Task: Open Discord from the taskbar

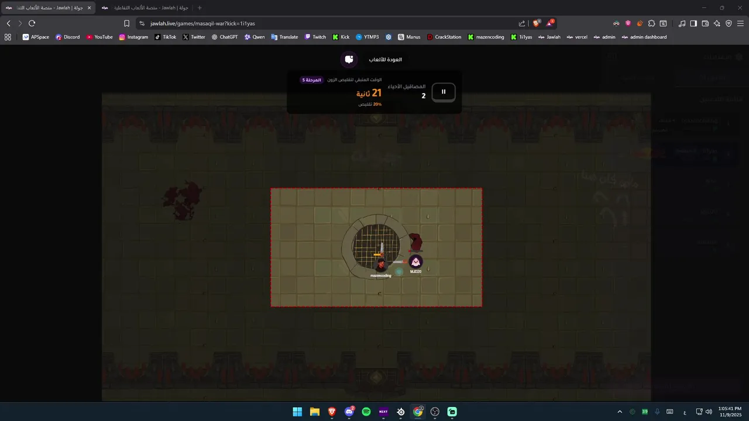Action: click(x=349, y=412)
